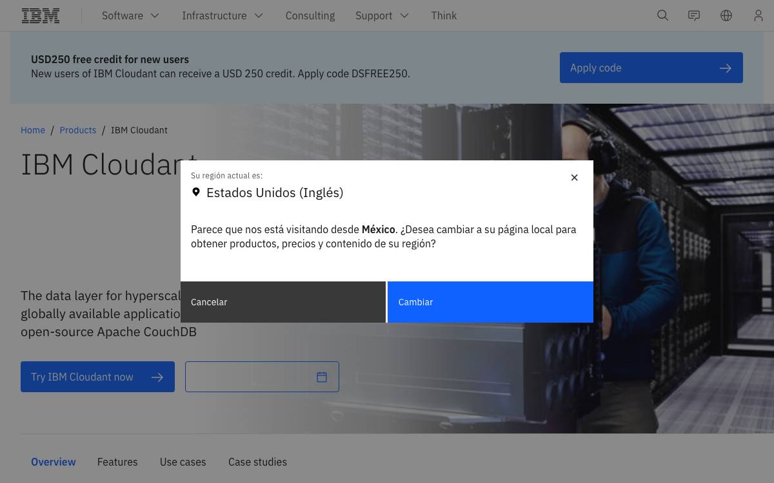The image size is (774, 483).
Task: Click the IBM logo
Action: point(41,15)
